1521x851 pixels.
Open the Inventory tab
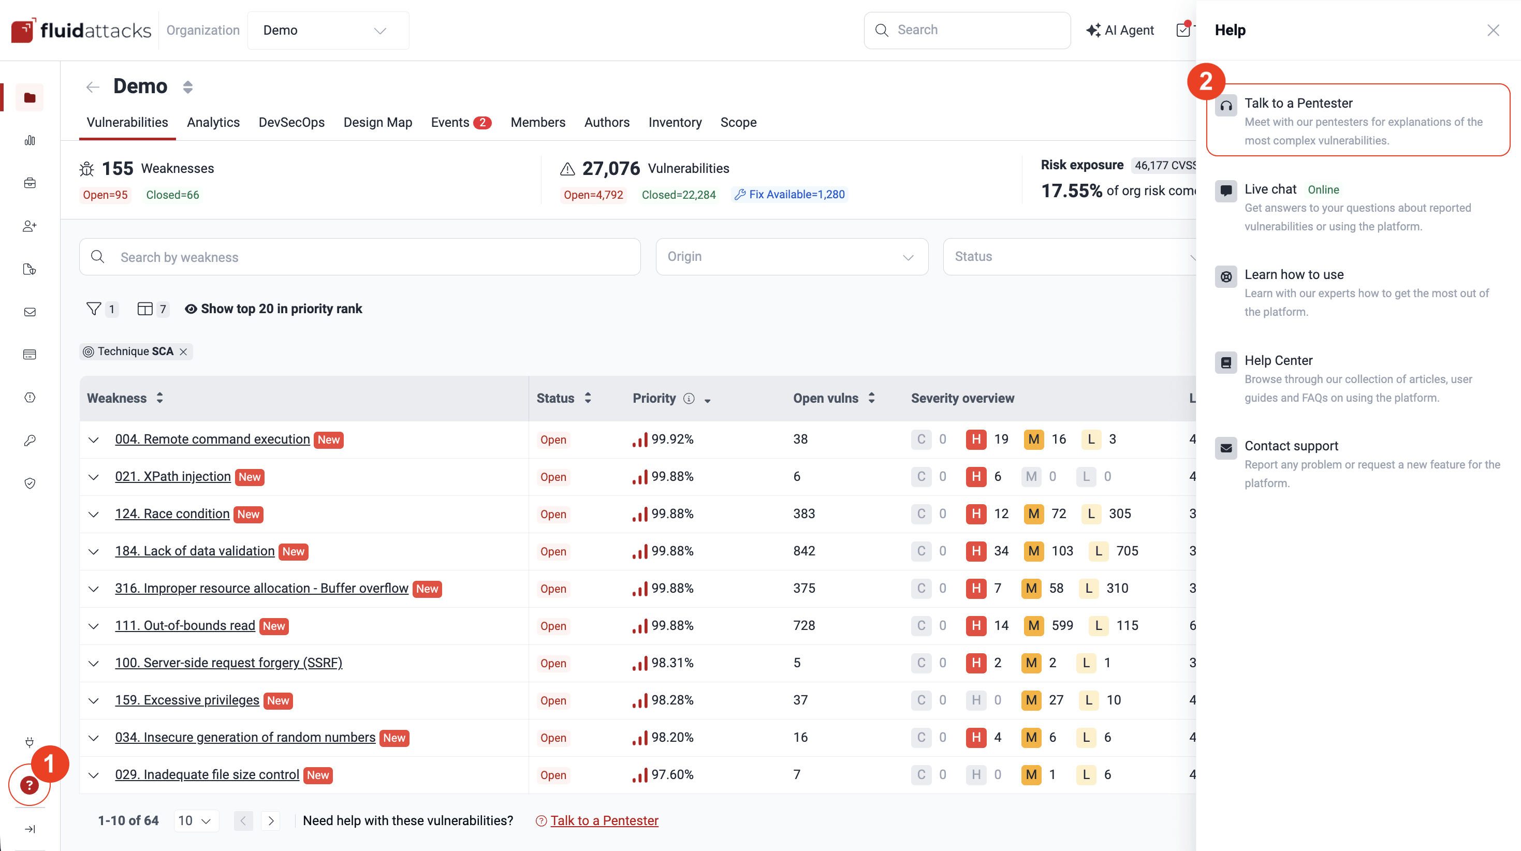pos(675,122)
